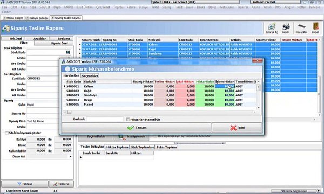The height and width of the screenshot is (194, 324).
Task: Select the ST00003 Sandalye row in dialog
Action: [159, 95]
